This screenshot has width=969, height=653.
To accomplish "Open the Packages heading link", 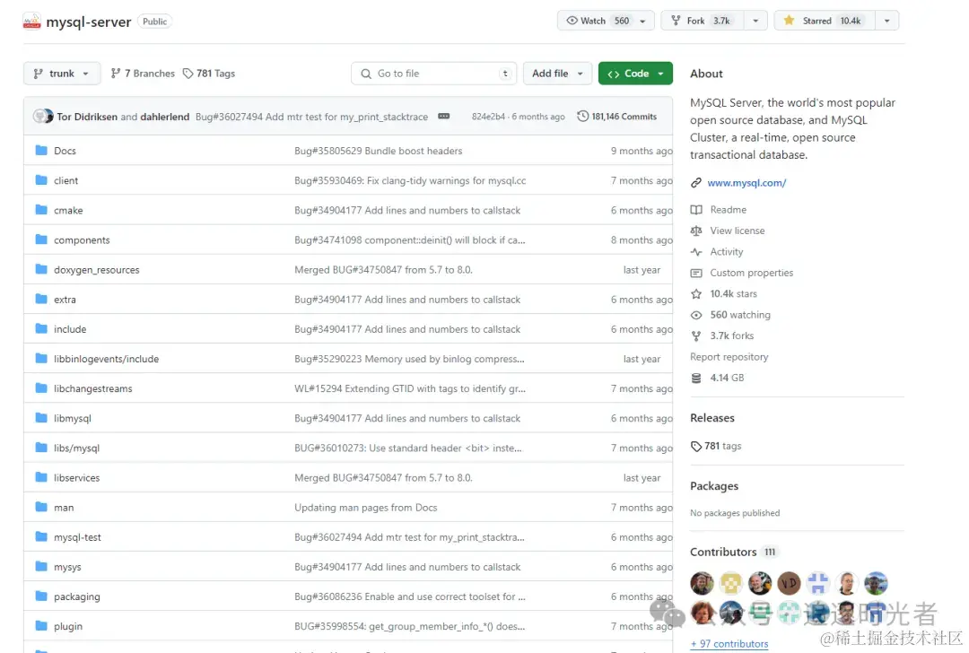I will click(x=714, y=485).
